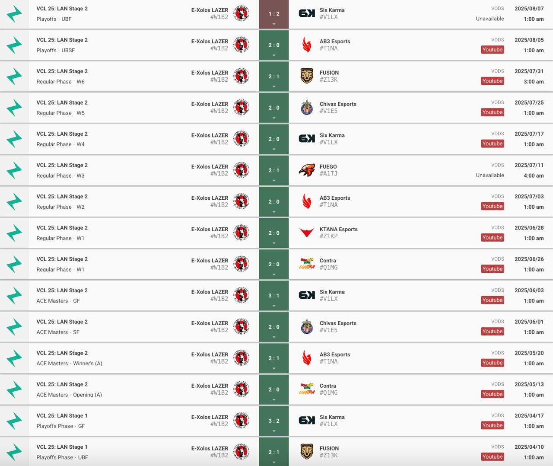Open E-Xolos LAZER team link in the Opening (A) row
This screenshot has height=466, width=553.
[x=210, y=386]
